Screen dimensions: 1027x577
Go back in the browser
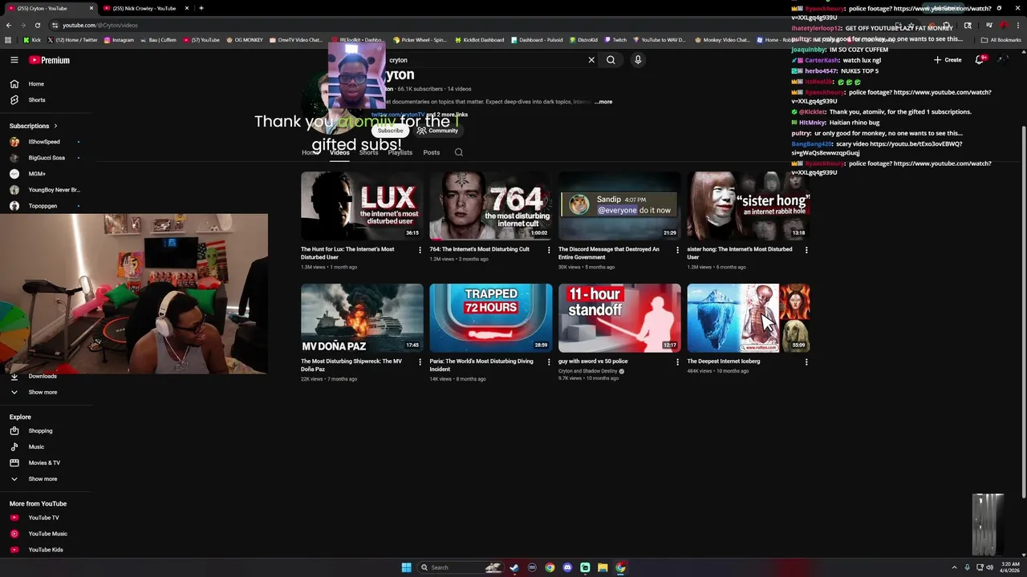[x=9, y=25]
